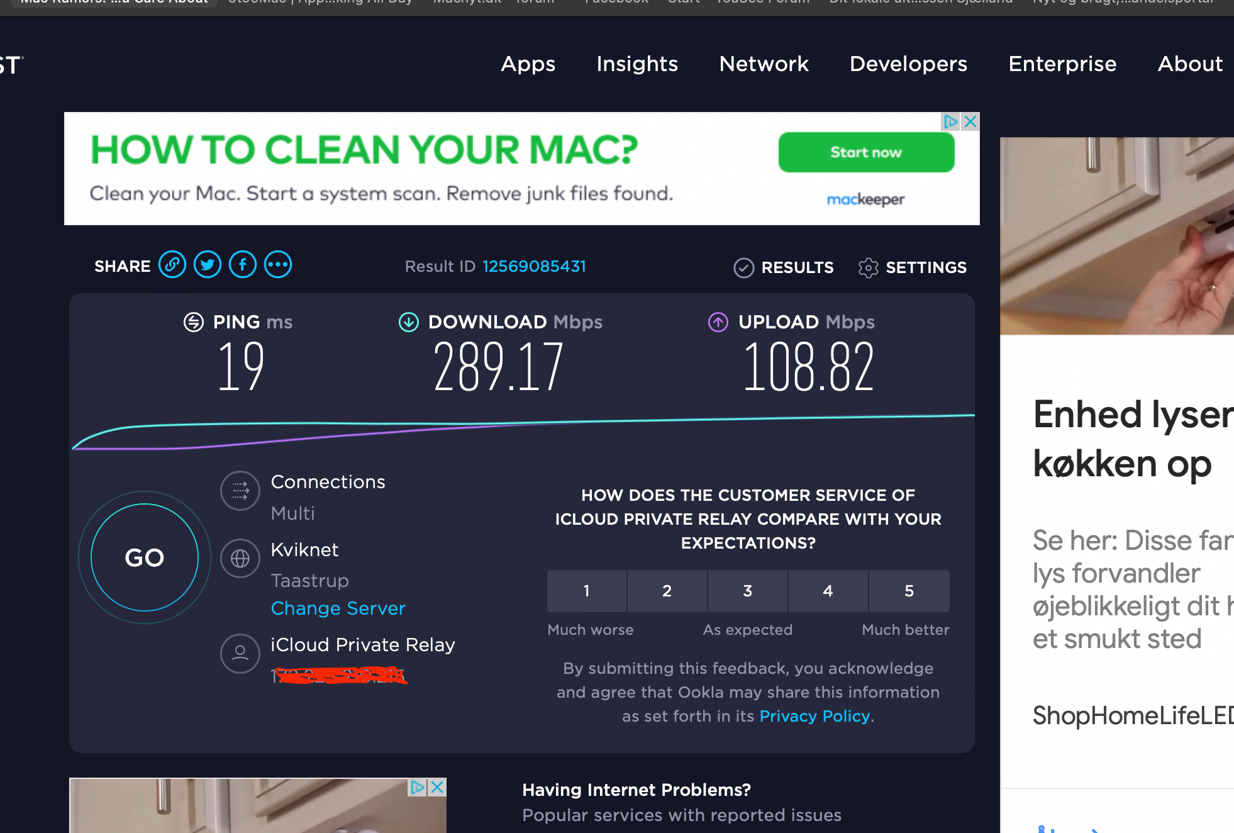This screenshot has width=1234, height=833.
Task: Click the bottom kitchen ad thumbnail
Action: [x=258, y=805]
